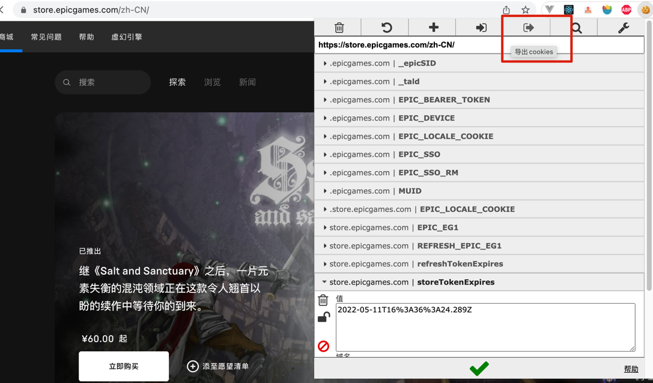Screen dimensions: 653x383
Task: Expand the EPIC_DEVICE cookie row
Action: (x=479, y=118)
